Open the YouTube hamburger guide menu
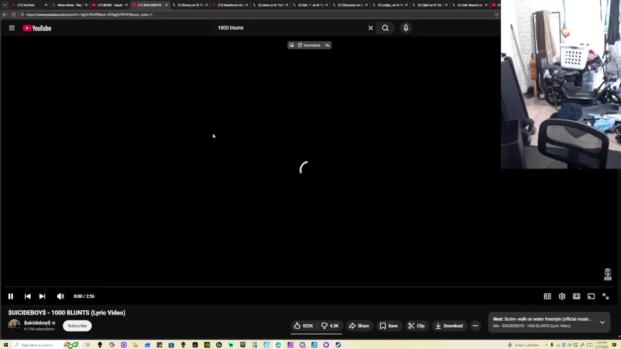Image resolution: width=621 pixels, height=349 pixels. (12, 28)
